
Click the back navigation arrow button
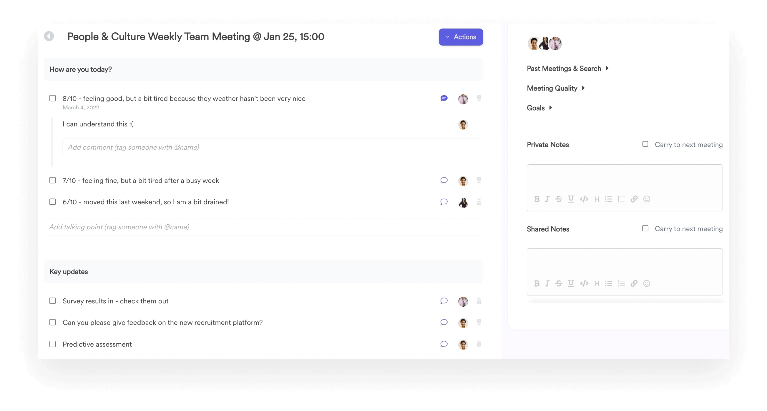[x=49, y=36]
